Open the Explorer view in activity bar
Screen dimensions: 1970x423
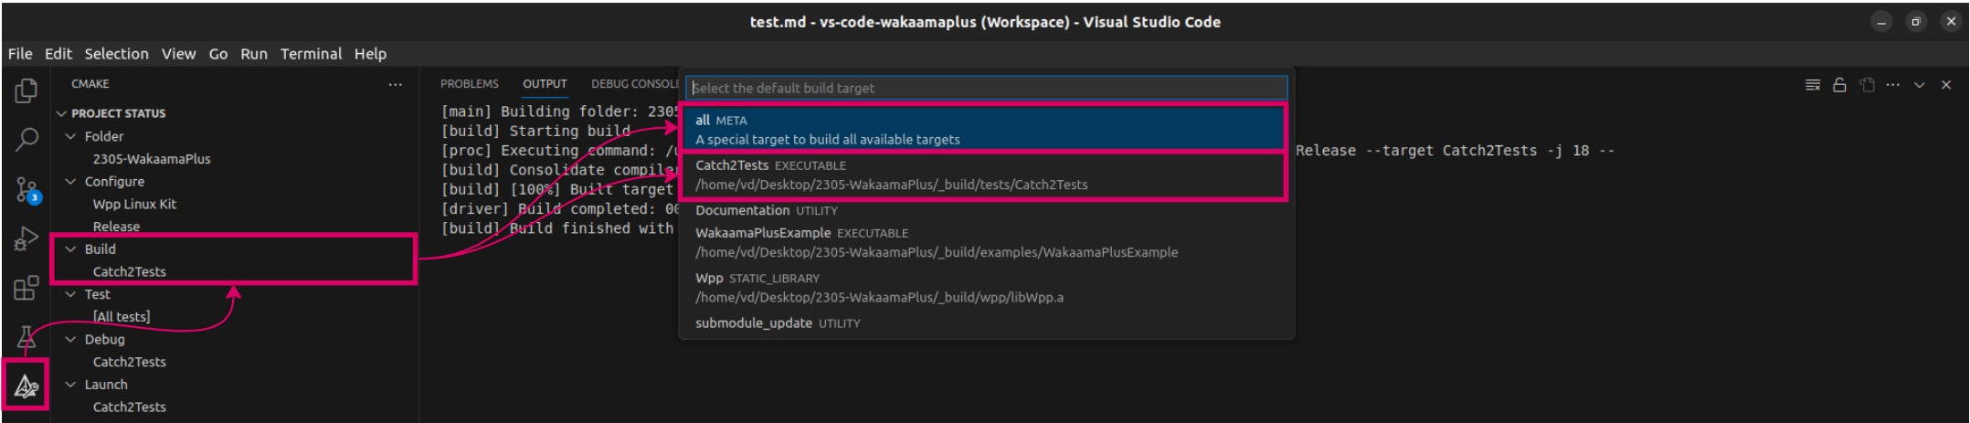(26, 90)
